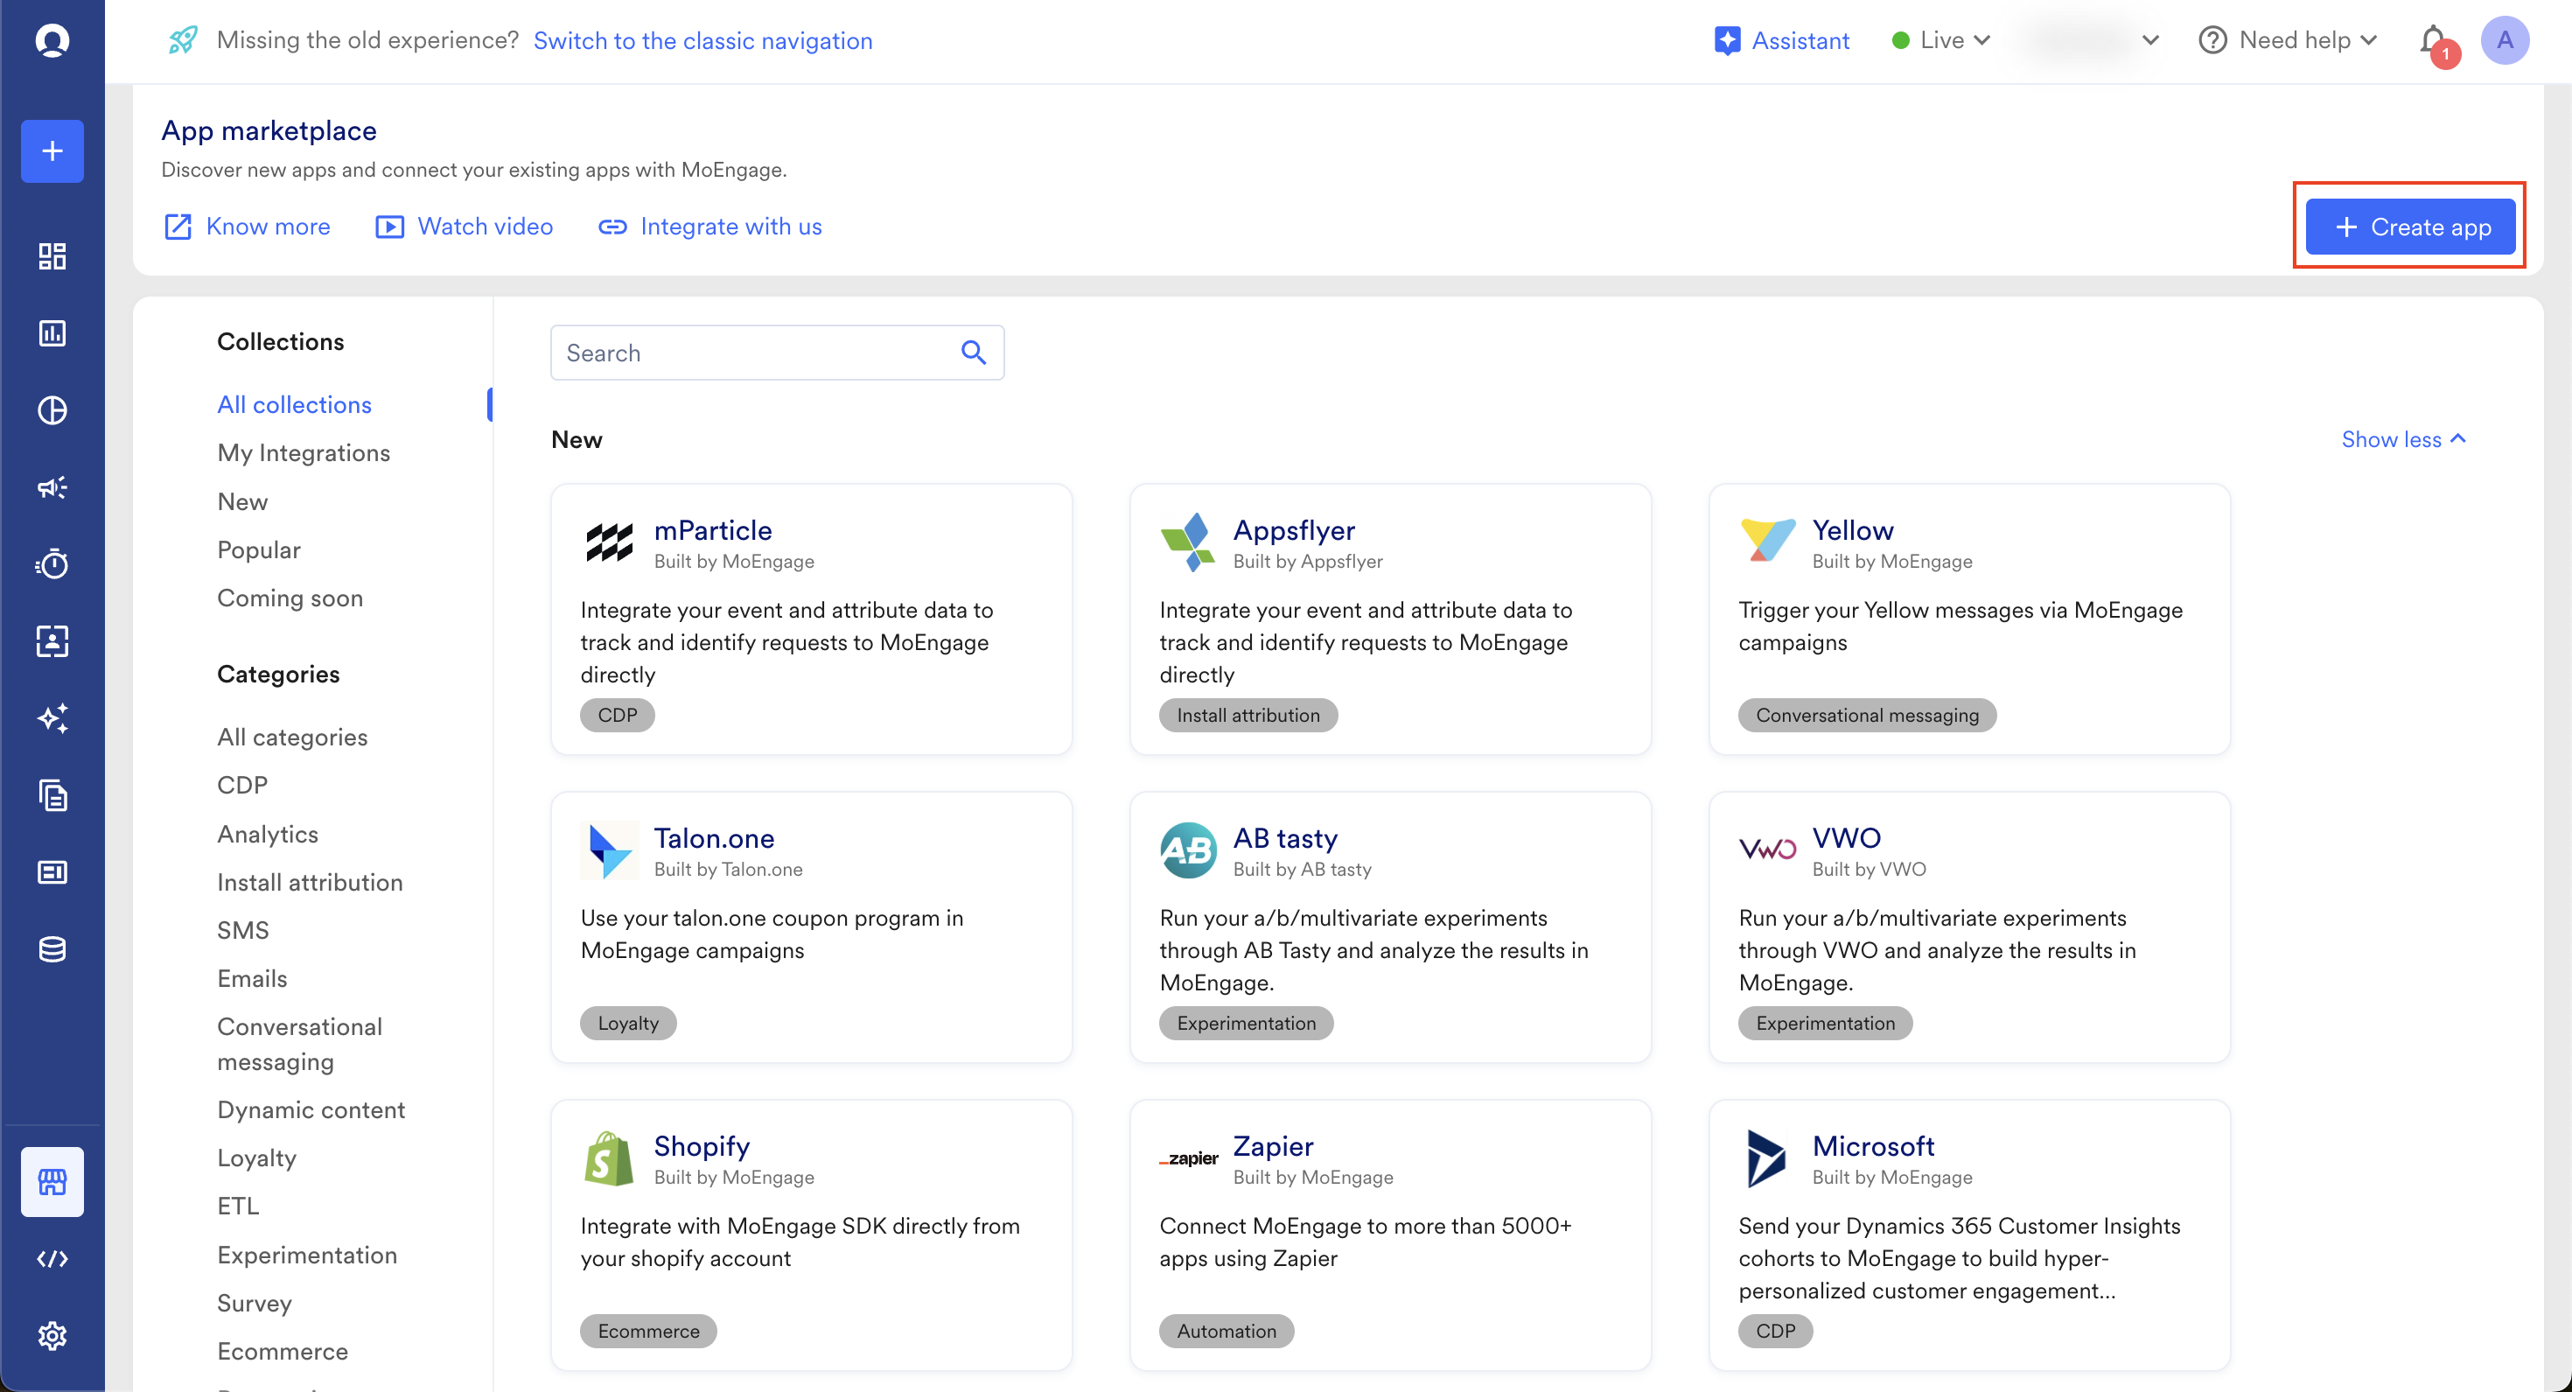Filter by the Install attribution category in the left list

click(311, 882)
